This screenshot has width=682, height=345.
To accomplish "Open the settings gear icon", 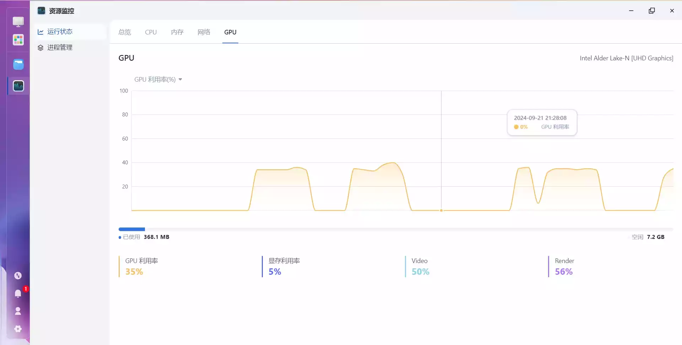I will (x=18, y=329).
